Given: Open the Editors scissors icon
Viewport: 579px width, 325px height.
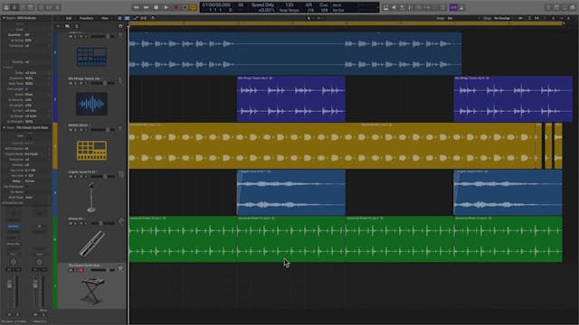Looking at the screenshot, I should click(58, 7).
